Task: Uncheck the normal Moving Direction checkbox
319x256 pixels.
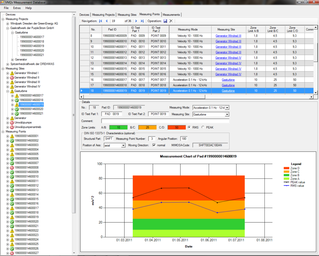Action: tap(153, 145)
